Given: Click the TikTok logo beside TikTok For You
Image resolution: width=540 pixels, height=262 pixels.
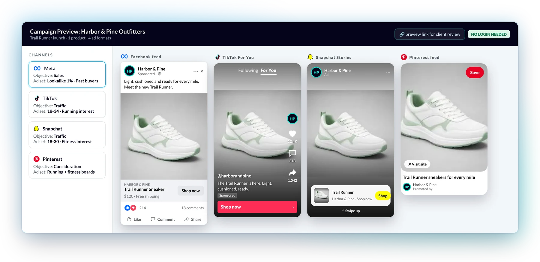Looking at the screenshot, I should point(217,57).
